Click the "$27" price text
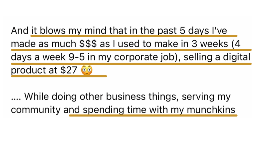276x143 pixels. pyautogui.click(x=69, y=70)
